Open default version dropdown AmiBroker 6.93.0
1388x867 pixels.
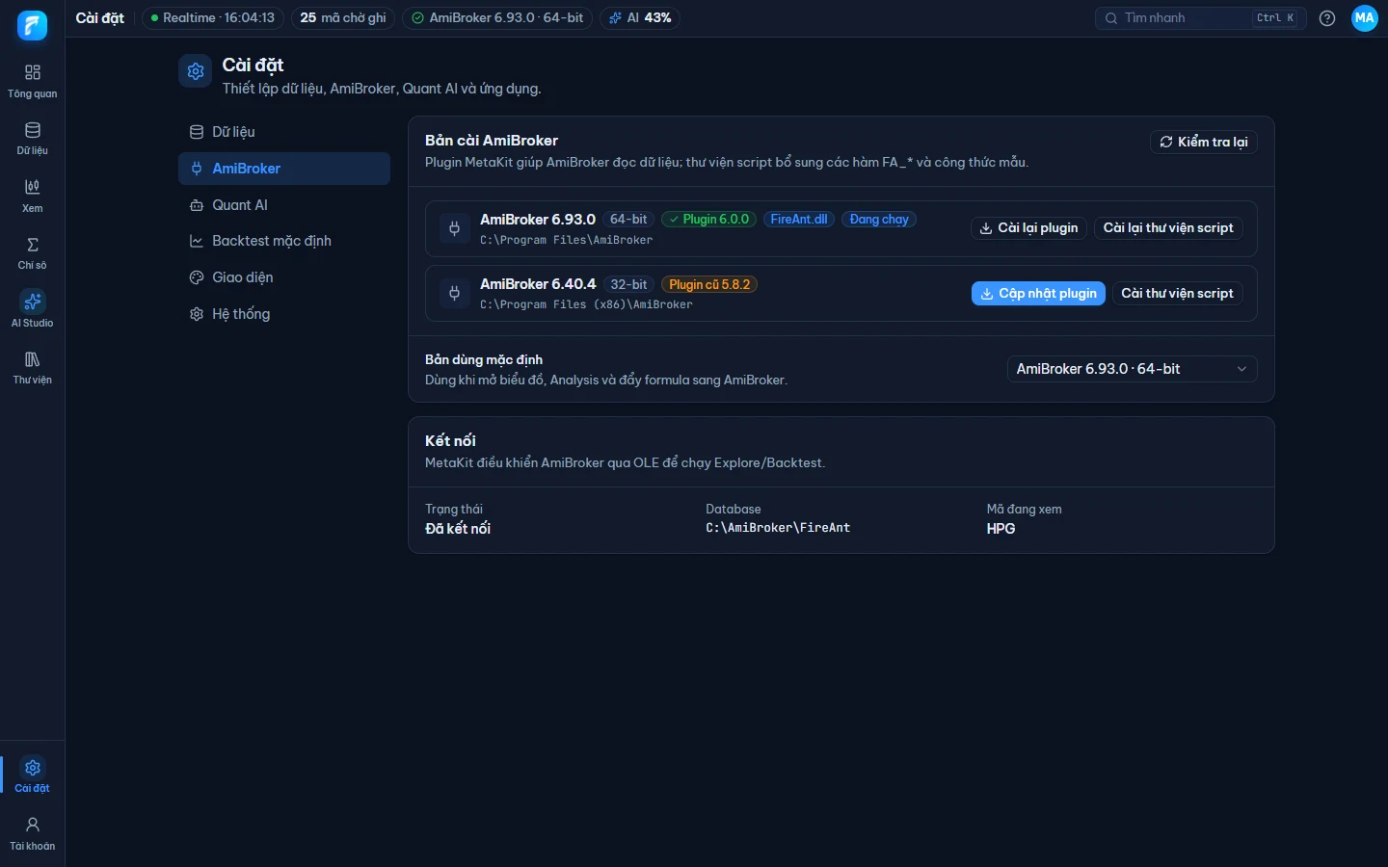tap(1133, 369)
